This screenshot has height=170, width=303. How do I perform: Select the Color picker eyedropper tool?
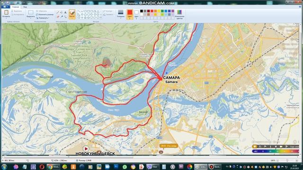(x=62, y=17)
